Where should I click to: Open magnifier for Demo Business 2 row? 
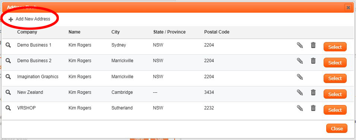click(8, 61)
